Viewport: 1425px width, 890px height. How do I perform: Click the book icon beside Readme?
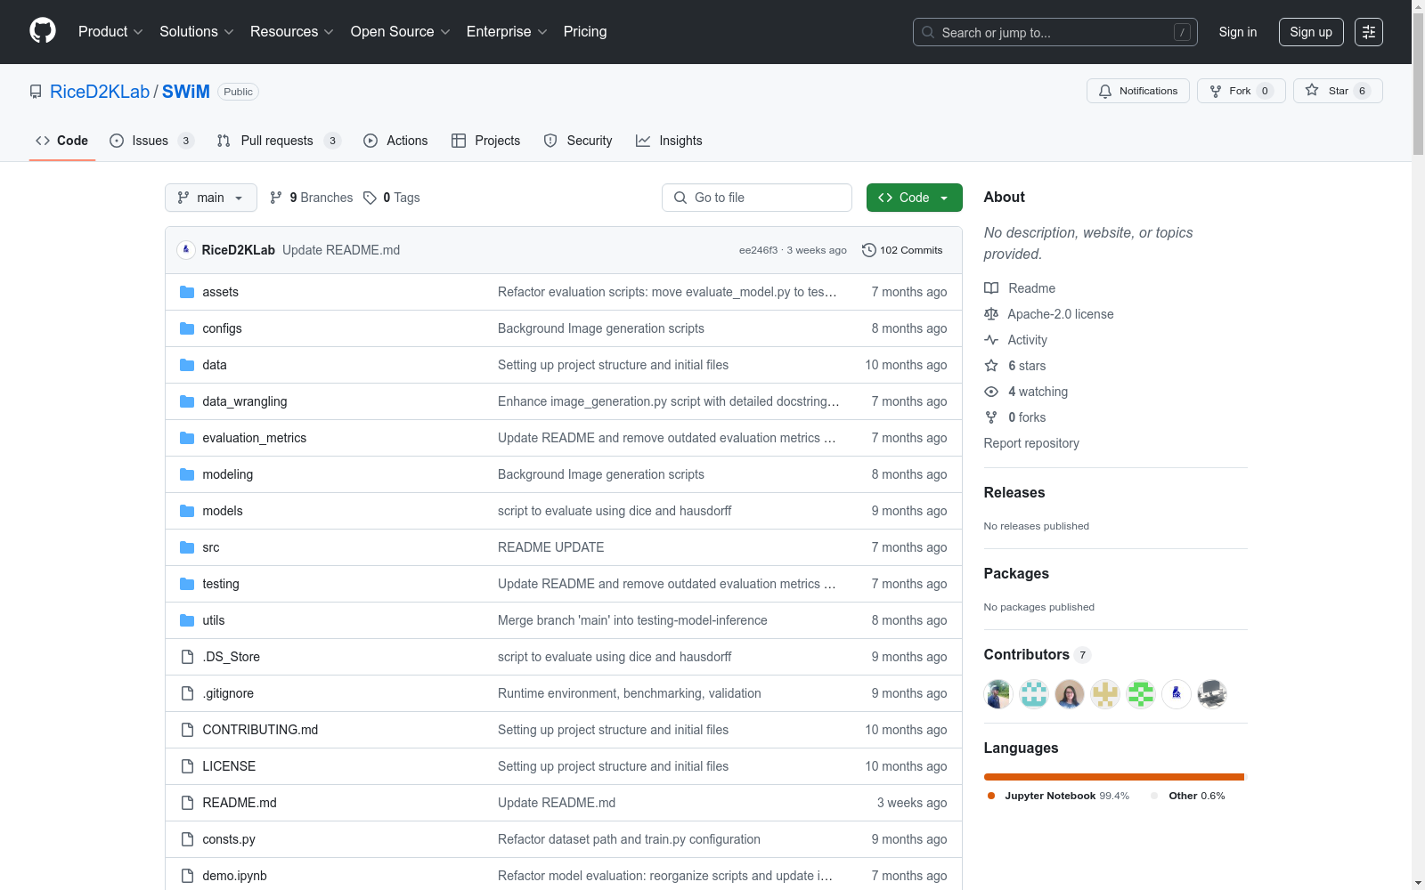pos(991,288)
